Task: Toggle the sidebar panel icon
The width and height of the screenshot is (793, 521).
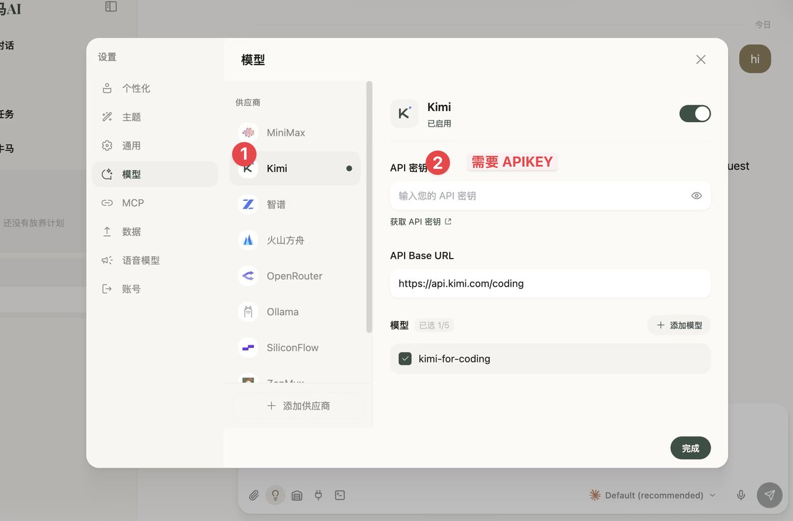Action: coord(111,6)
